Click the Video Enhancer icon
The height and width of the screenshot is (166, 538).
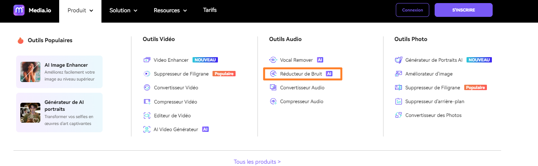coord(147,60)
